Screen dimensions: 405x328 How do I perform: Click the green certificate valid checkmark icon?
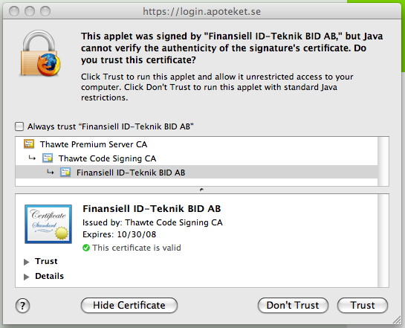(86, 248)
